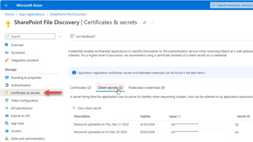Click the API permissions icon
Viewport: 253px width, 142px height.
point(7,108)
